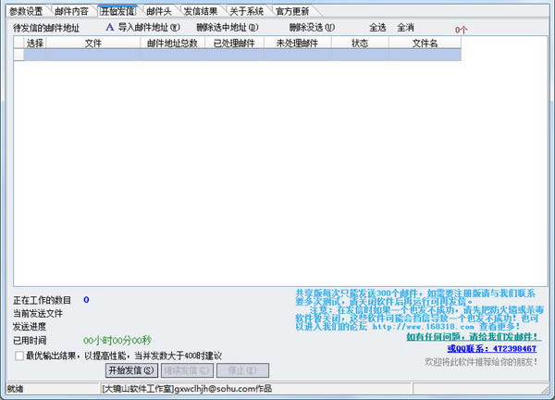This screenshot has height=400, width=555.
Task: Click 删除选中地址 button
Action: tap(228, 27)
